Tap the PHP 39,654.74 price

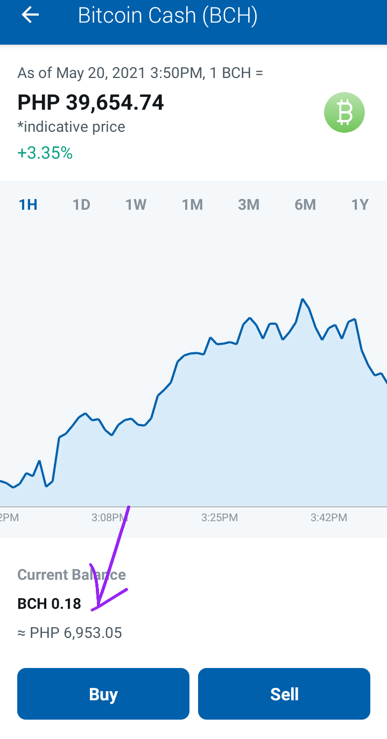(91, 102)
